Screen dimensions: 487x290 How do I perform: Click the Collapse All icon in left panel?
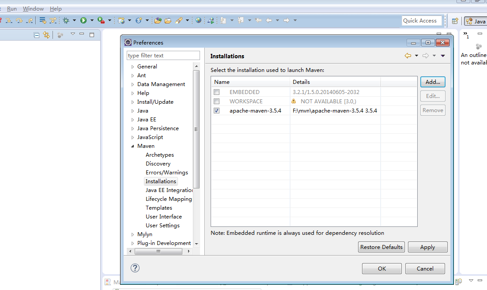(x=37, y=35)
